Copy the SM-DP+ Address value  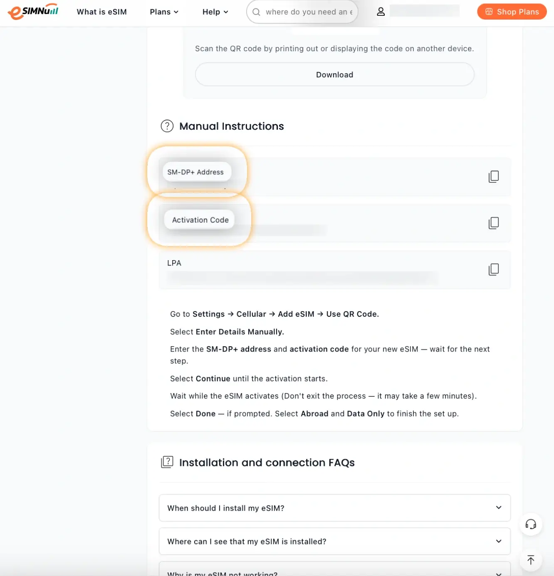click(x=493, y=176)
